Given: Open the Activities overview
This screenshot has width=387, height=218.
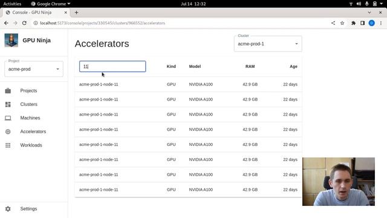Looking at the screenshot, I should pyautogui.click(x=12, y=4).
